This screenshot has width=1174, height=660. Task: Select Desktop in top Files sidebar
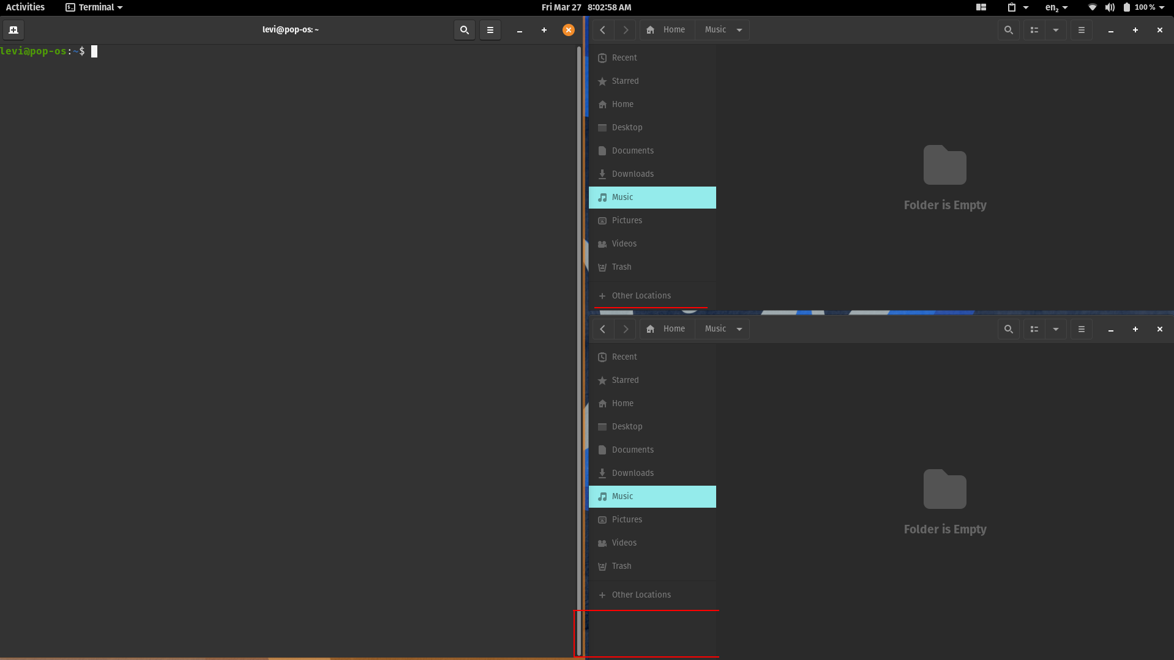click(x=652, y=128)
